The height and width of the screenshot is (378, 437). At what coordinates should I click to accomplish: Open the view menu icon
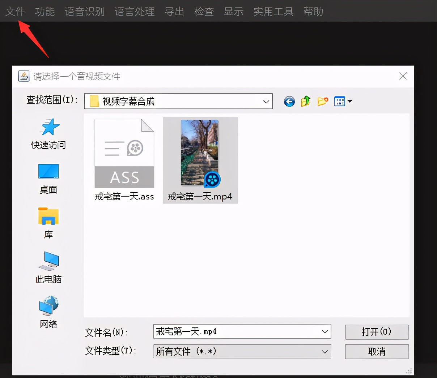(x=343, y=102)
